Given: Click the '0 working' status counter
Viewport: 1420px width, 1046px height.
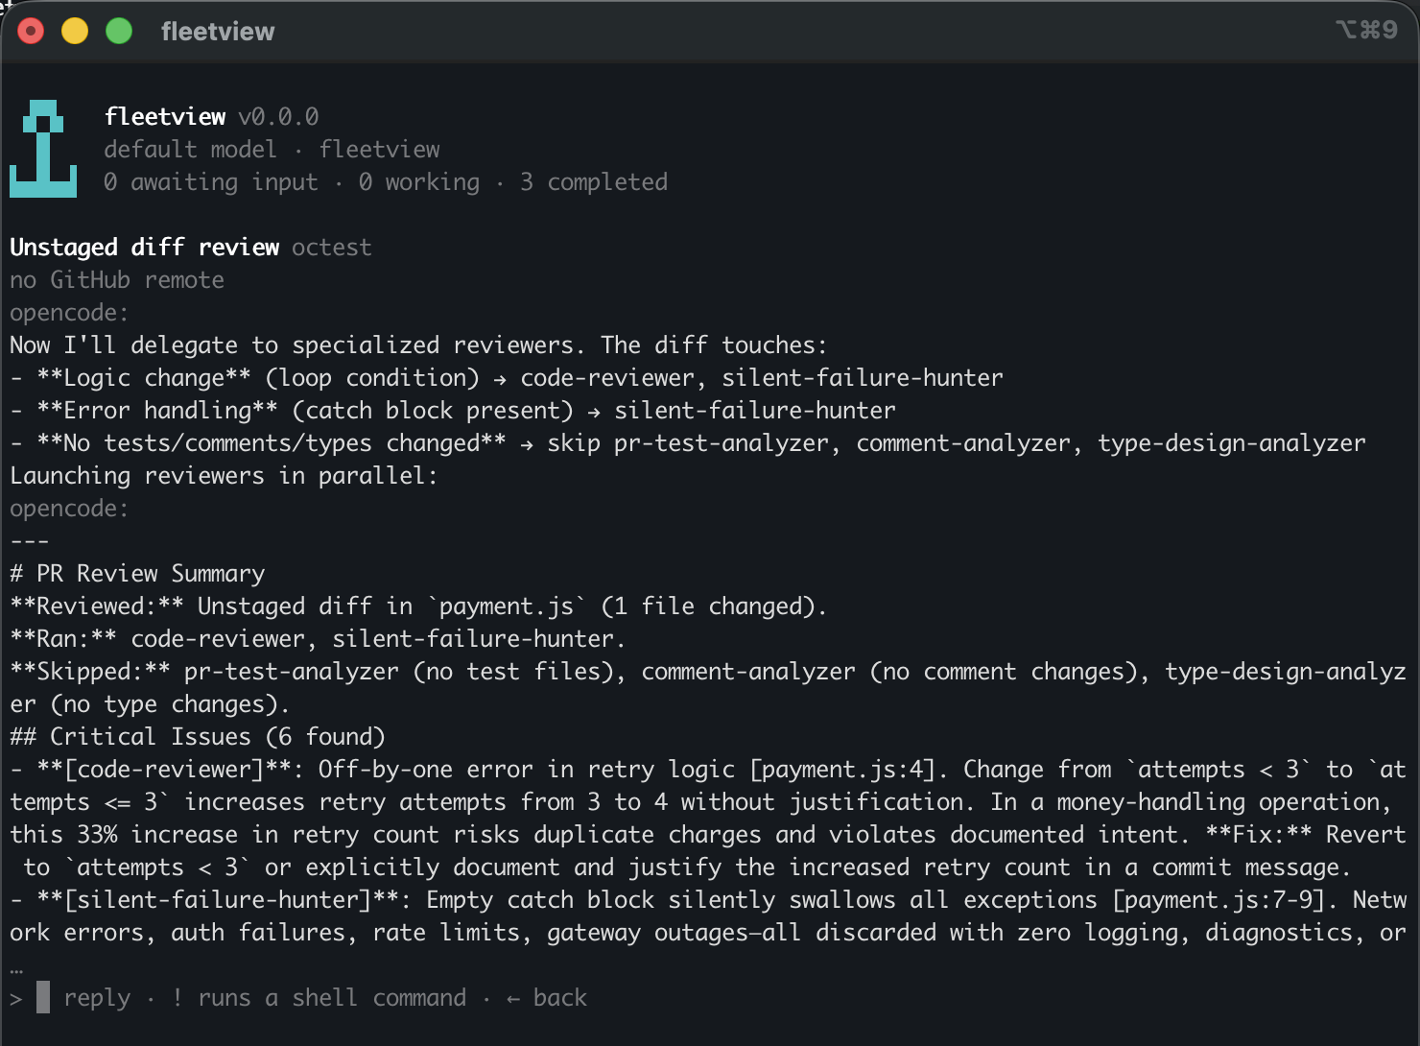Looking at the screenshot, I should coord(419,182).
